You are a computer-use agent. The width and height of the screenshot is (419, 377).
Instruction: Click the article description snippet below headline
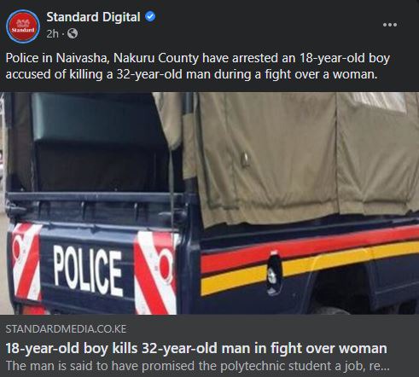point(198,366)
